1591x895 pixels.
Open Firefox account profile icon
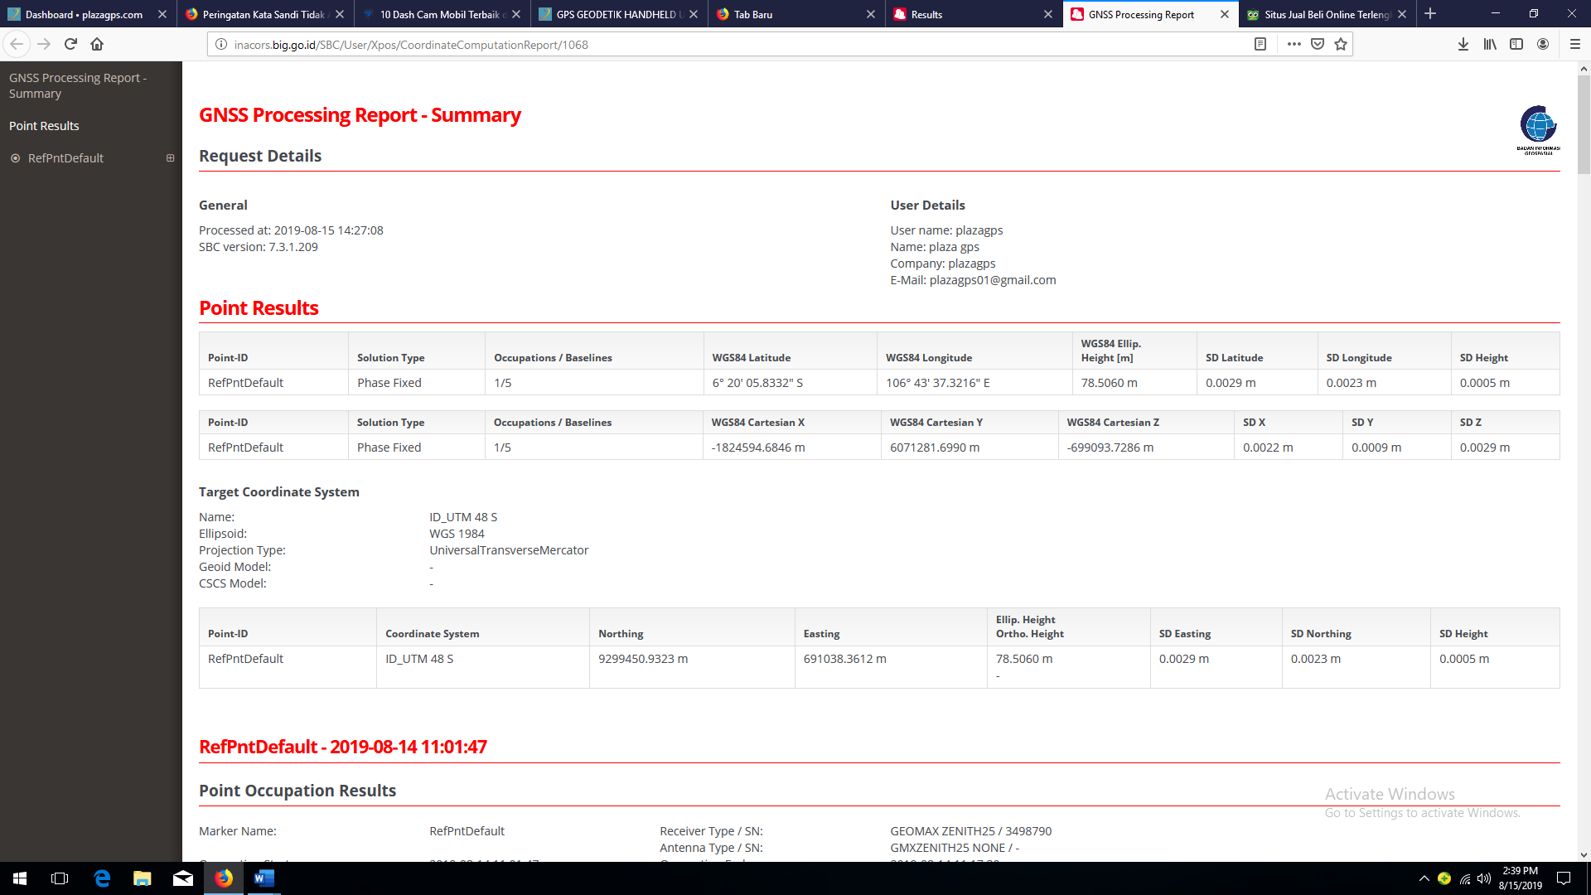[1543, 44]
